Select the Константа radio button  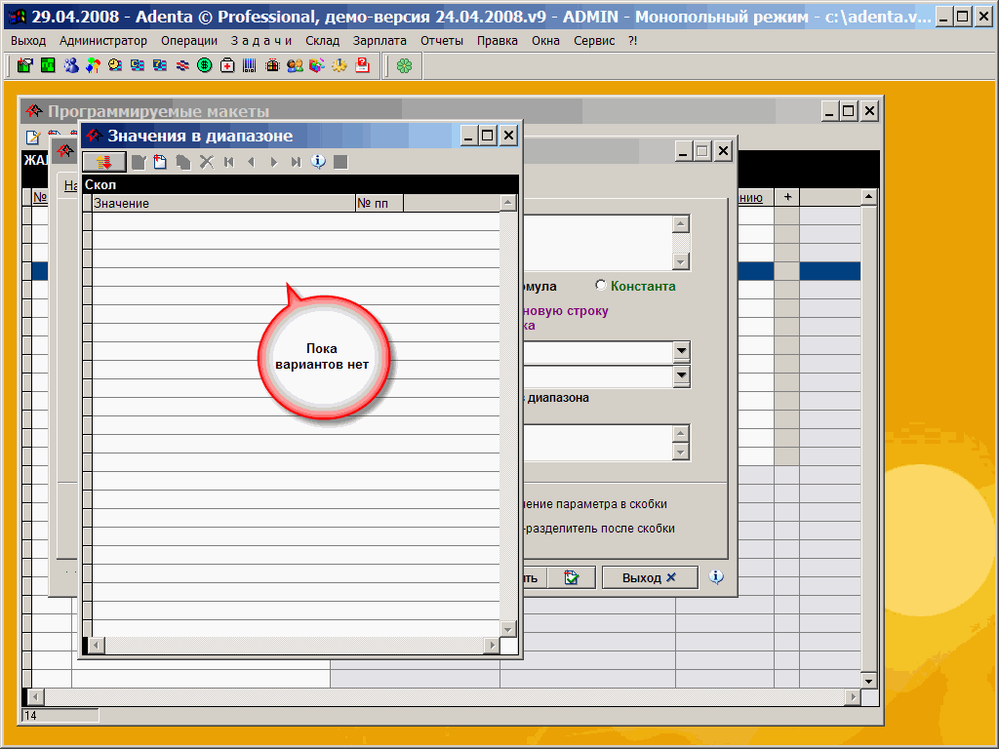point(601,286)
